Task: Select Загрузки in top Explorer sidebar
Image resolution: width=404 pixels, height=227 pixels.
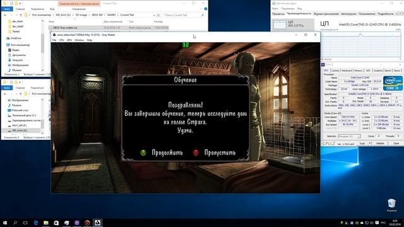Action: pyautogui.click(x=17, y=60)
